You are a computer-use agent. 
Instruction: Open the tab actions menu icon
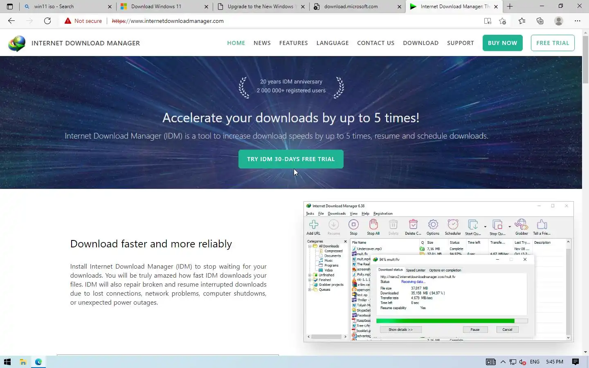pyautogui.click(x=10, y=7)
